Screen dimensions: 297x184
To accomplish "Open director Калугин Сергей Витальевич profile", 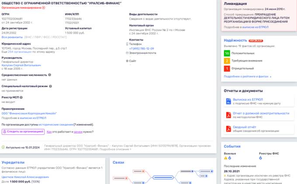I will point(21,65).
